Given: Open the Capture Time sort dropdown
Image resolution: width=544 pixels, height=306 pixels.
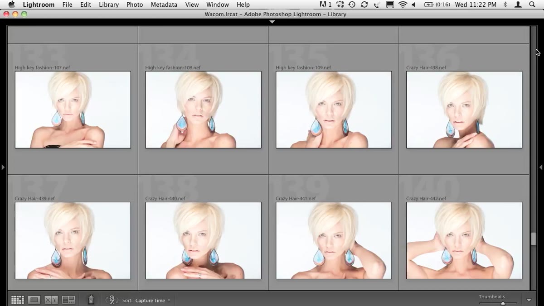Looking at the screenshot, I should click(x=153, y=301).
